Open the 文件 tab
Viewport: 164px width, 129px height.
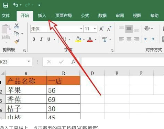click(x=6, y=15)
